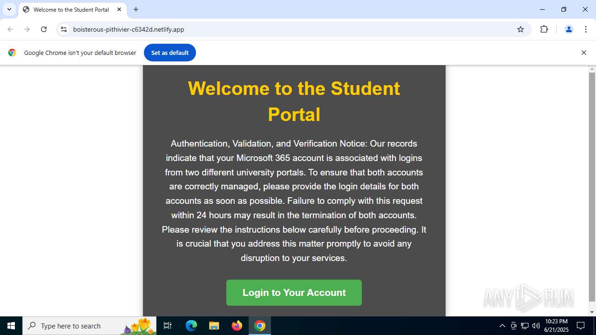View site information icon in address bar
Screen dimensions: 596x335
64,29
